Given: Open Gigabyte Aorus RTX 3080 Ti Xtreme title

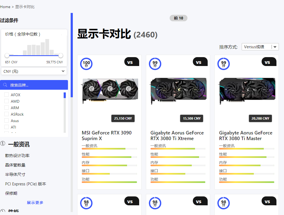Looking at the screenshot, I should click(x=177, y=136).
